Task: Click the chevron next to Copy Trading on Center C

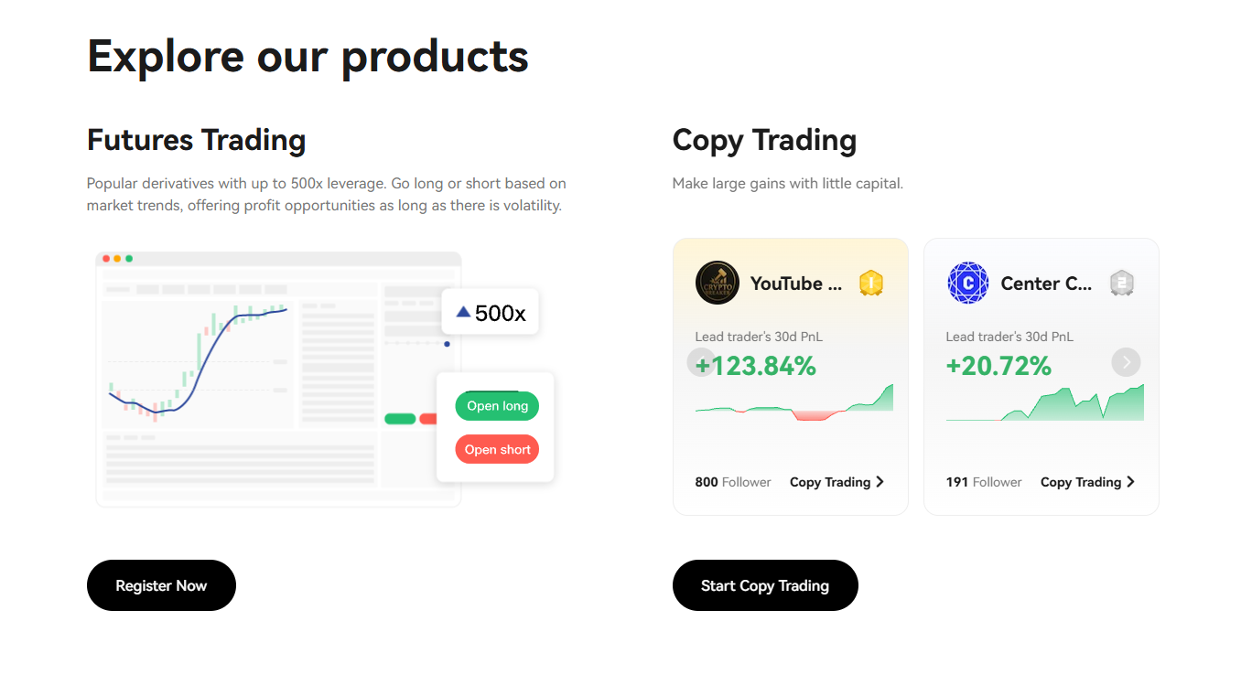Action: click(x=1131, y=482)
